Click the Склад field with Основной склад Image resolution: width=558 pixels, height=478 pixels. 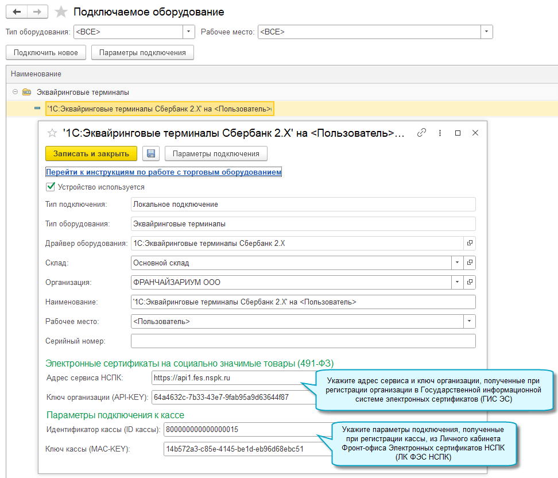tap(291, 263)
